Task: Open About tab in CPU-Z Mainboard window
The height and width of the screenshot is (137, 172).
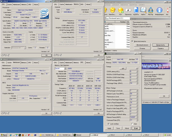Action: tap(36, 63)
